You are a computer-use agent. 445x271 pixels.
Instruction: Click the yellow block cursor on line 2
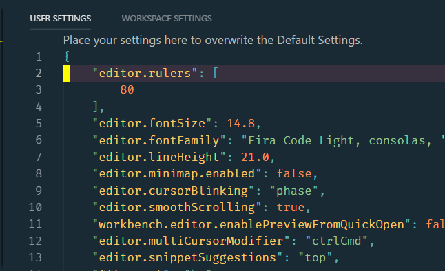pos(67,74)
